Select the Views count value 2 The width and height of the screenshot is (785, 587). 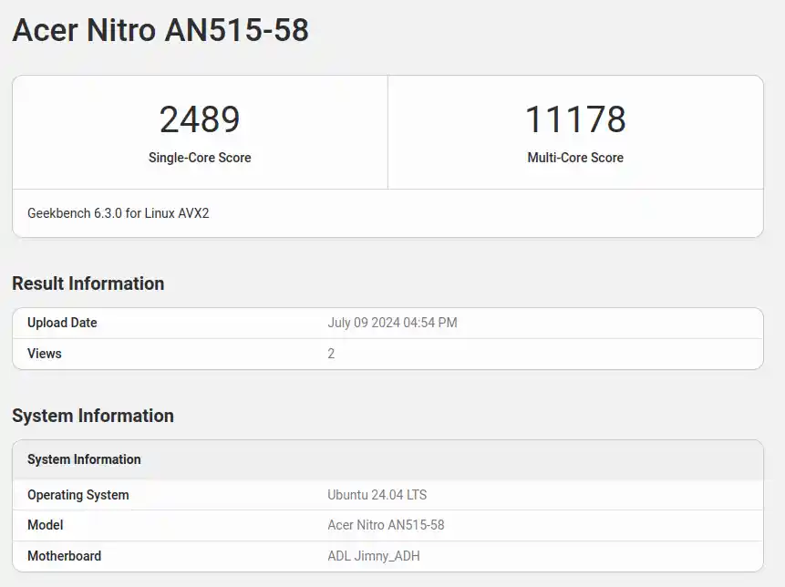pyautogui.click(x=331, y=354)
